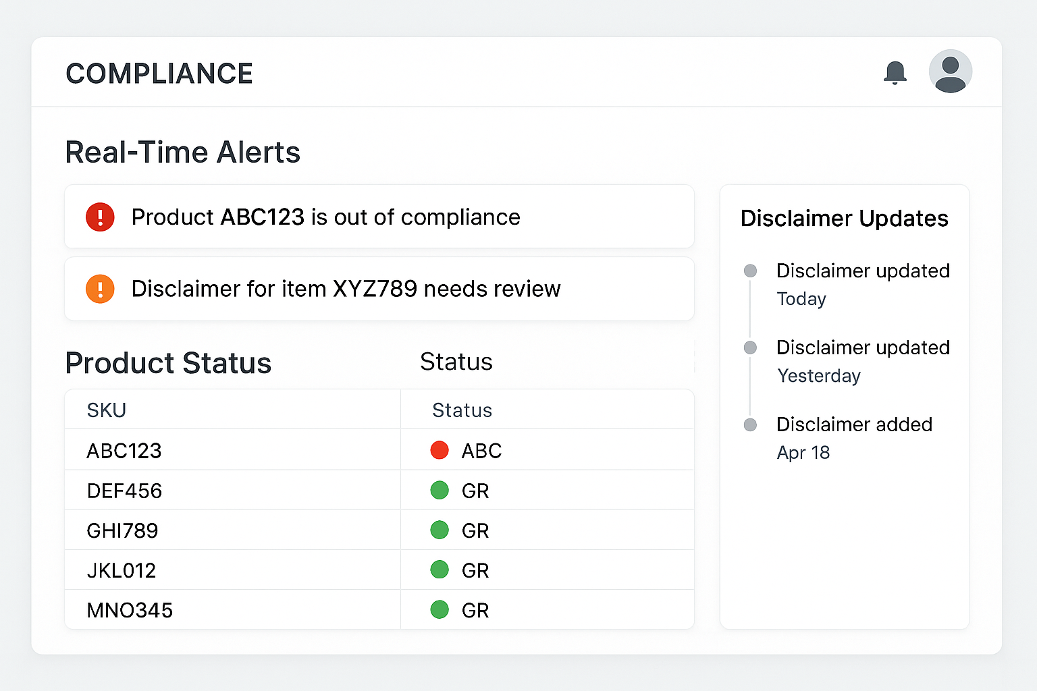The width and height of the screenshot is (1037, 691).
Task: Open details for SKU GHI789
Action: [123, 530]
